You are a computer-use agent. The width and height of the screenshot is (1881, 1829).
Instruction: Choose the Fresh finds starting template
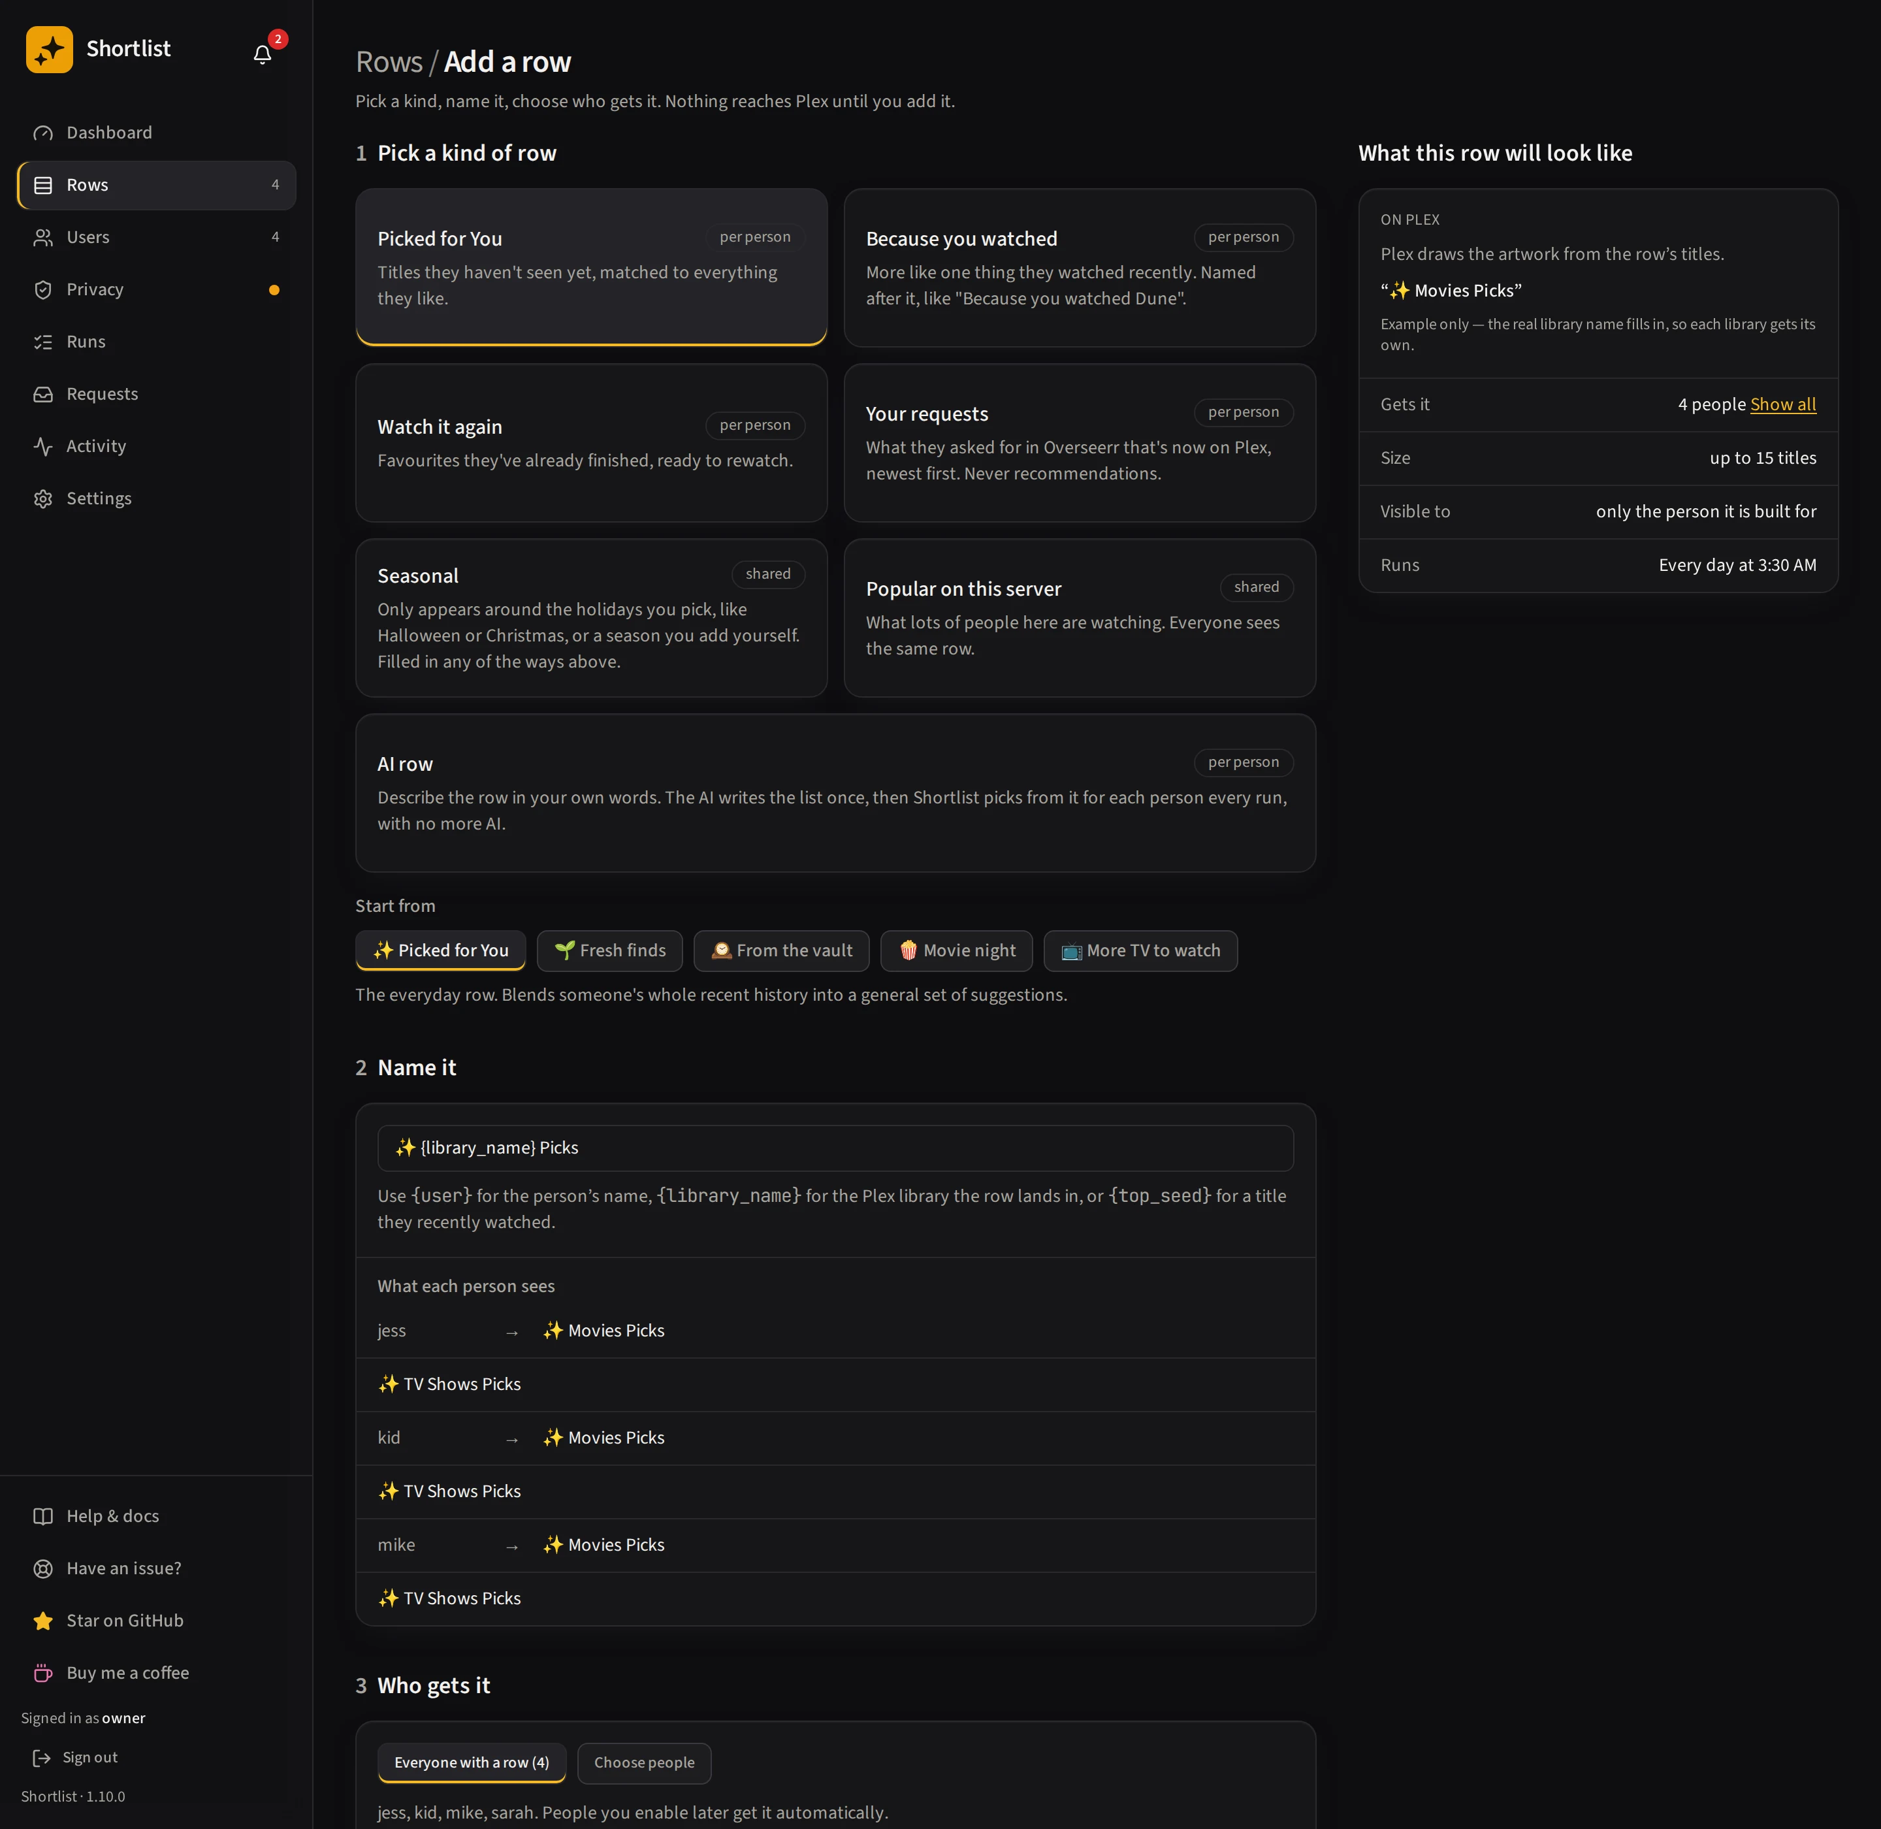tap(610, 950)
